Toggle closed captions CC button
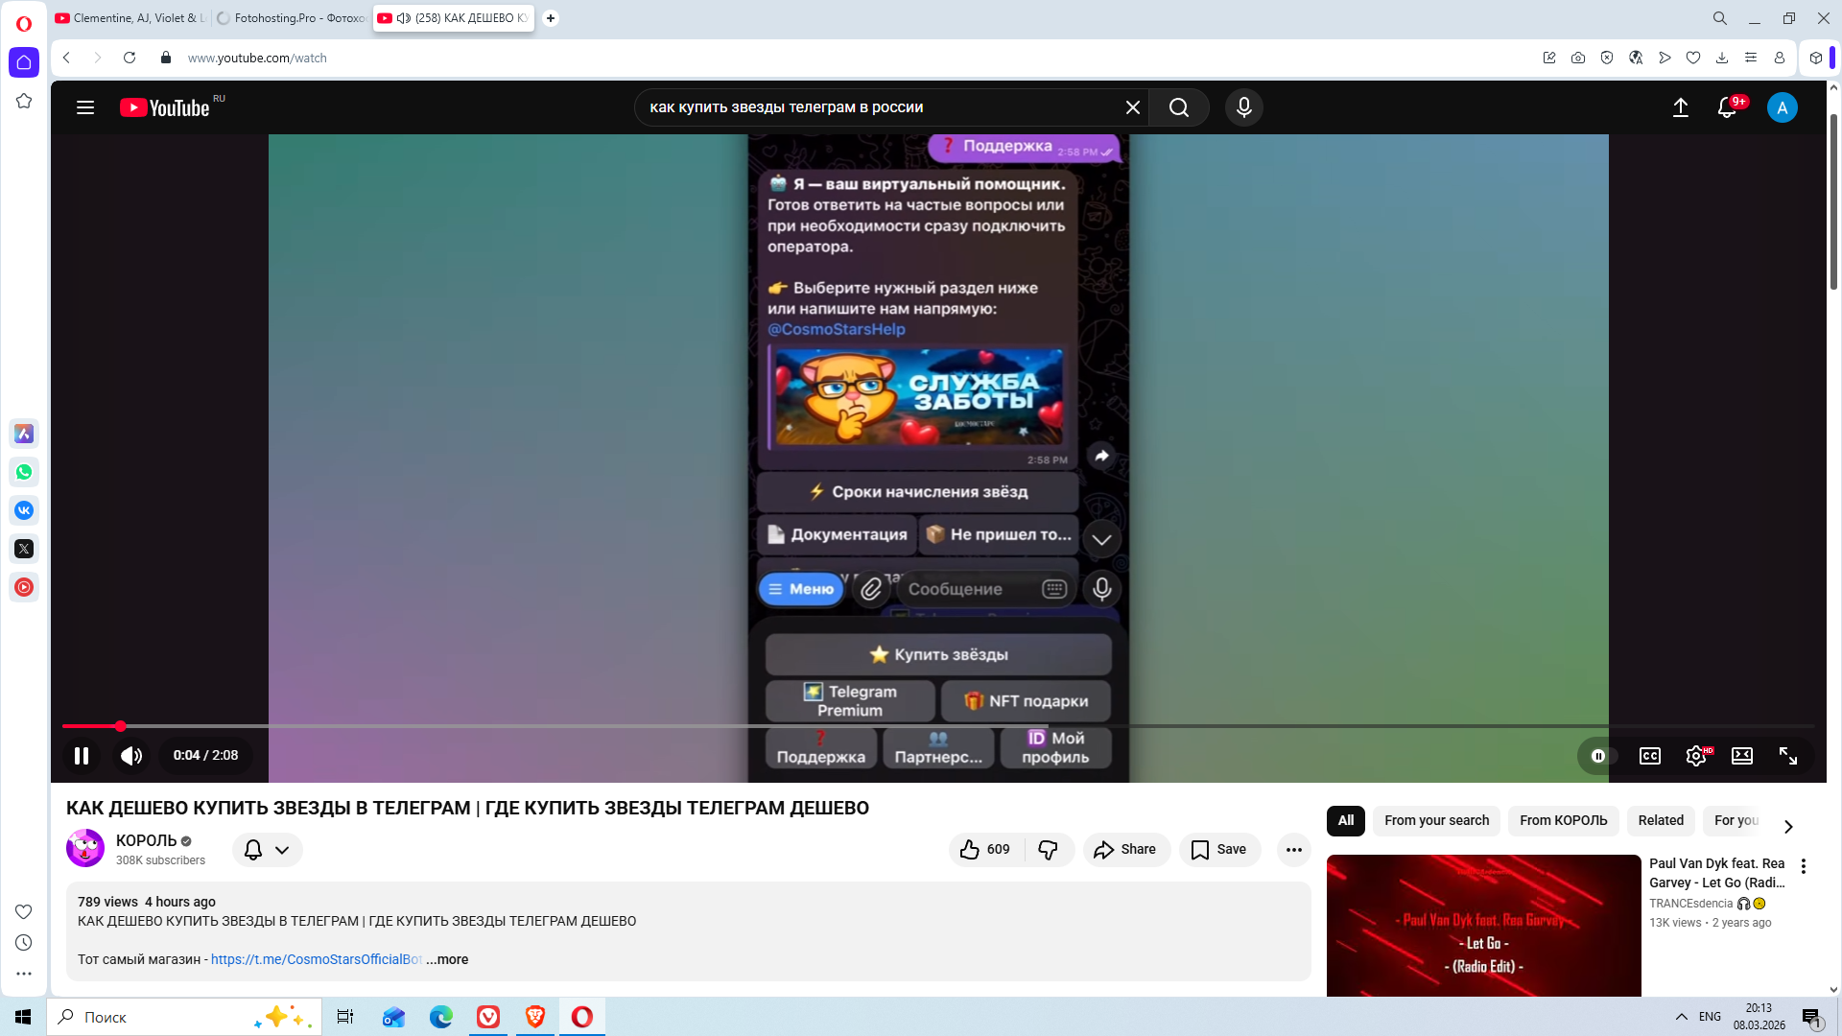Screen dimensions: 1842x1036 1649,756
